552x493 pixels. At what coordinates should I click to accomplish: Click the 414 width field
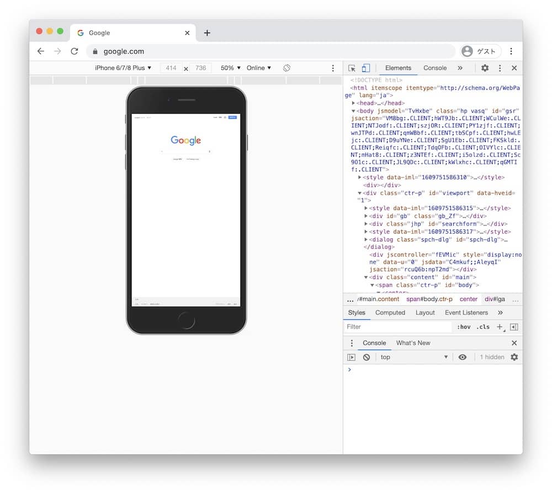point(171,68)
